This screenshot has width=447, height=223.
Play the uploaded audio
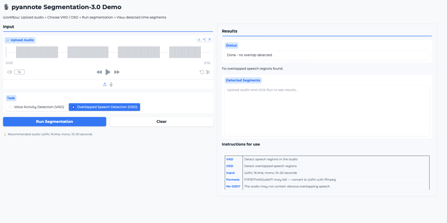click(108, 72)
